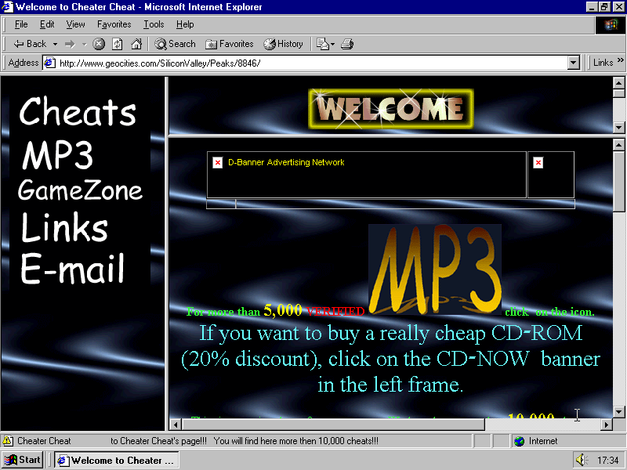Click the Internet zone globe in status bar
This screenshot has height=470, width=627.
click(520, 440)
